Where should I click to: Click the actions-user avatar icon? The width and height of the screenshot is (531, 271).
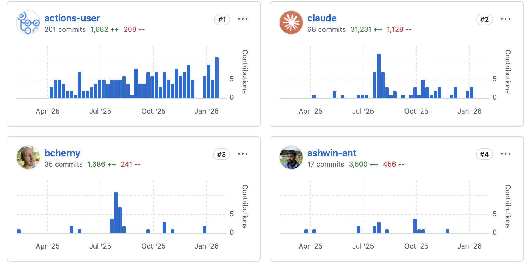coord(28,22)
